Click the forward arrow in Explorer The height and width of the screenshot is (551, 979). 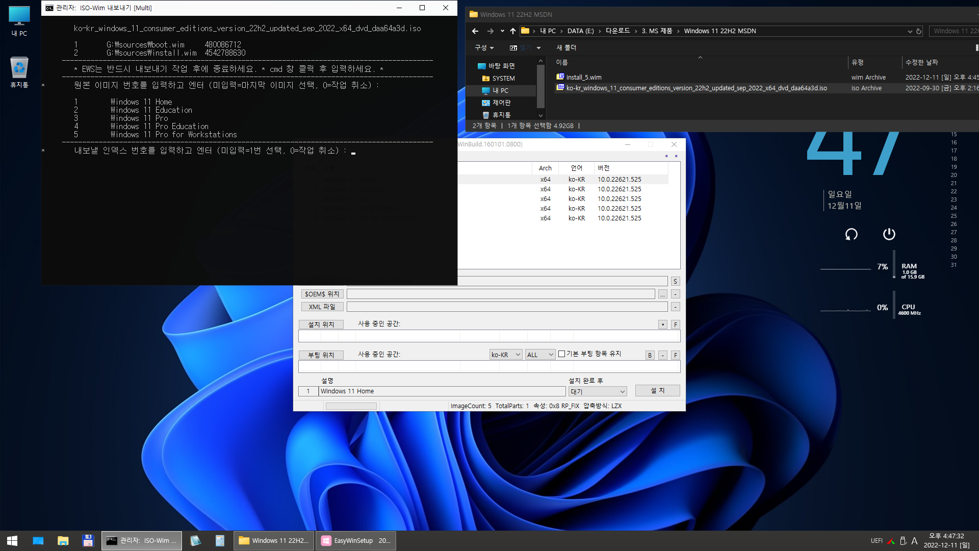(491, 31)
